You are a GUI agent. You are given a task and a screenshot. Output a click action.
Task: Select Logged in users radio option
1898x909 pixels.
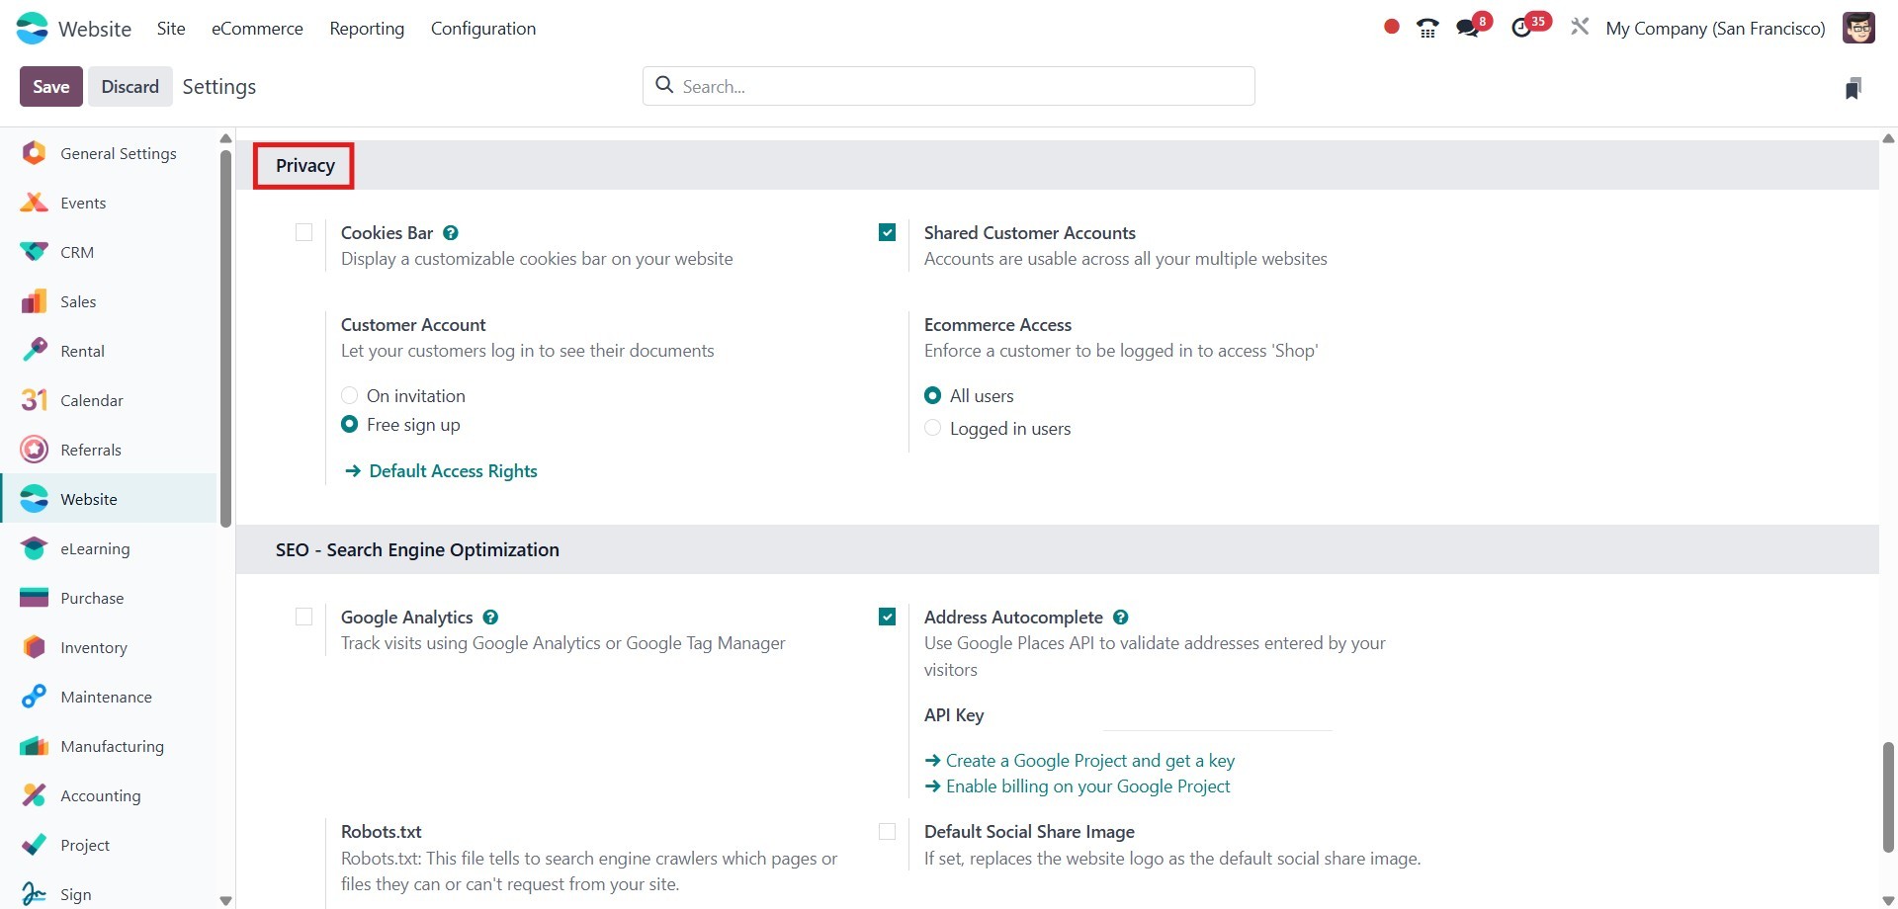coord(932,429)
